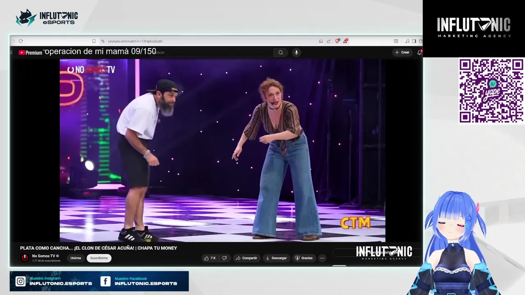Image resolution: width=525 pixels, height=295 pixels.
Task: Click the Yape QR code image
Action: (491, 91)
